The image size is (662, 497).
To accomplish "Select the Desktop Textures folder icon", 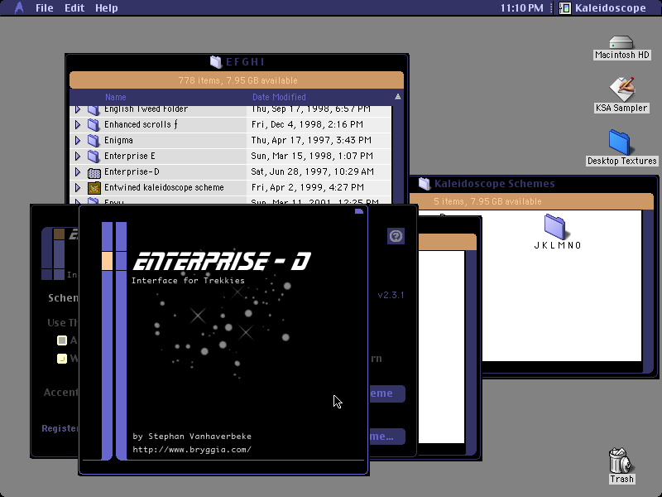I will 619,142.
